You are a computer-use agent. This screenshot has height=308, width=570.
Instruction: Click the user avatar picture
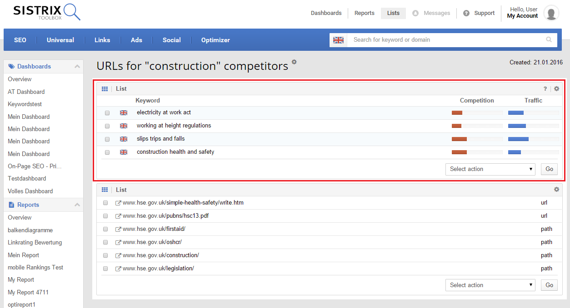[x=551, y=13]
